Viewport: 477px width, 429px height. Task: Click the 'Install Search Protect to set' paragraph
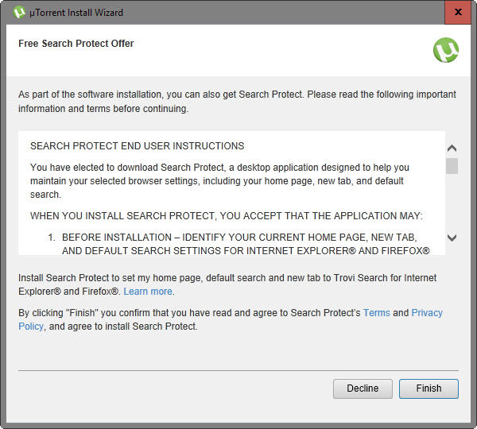click(227, 284)
